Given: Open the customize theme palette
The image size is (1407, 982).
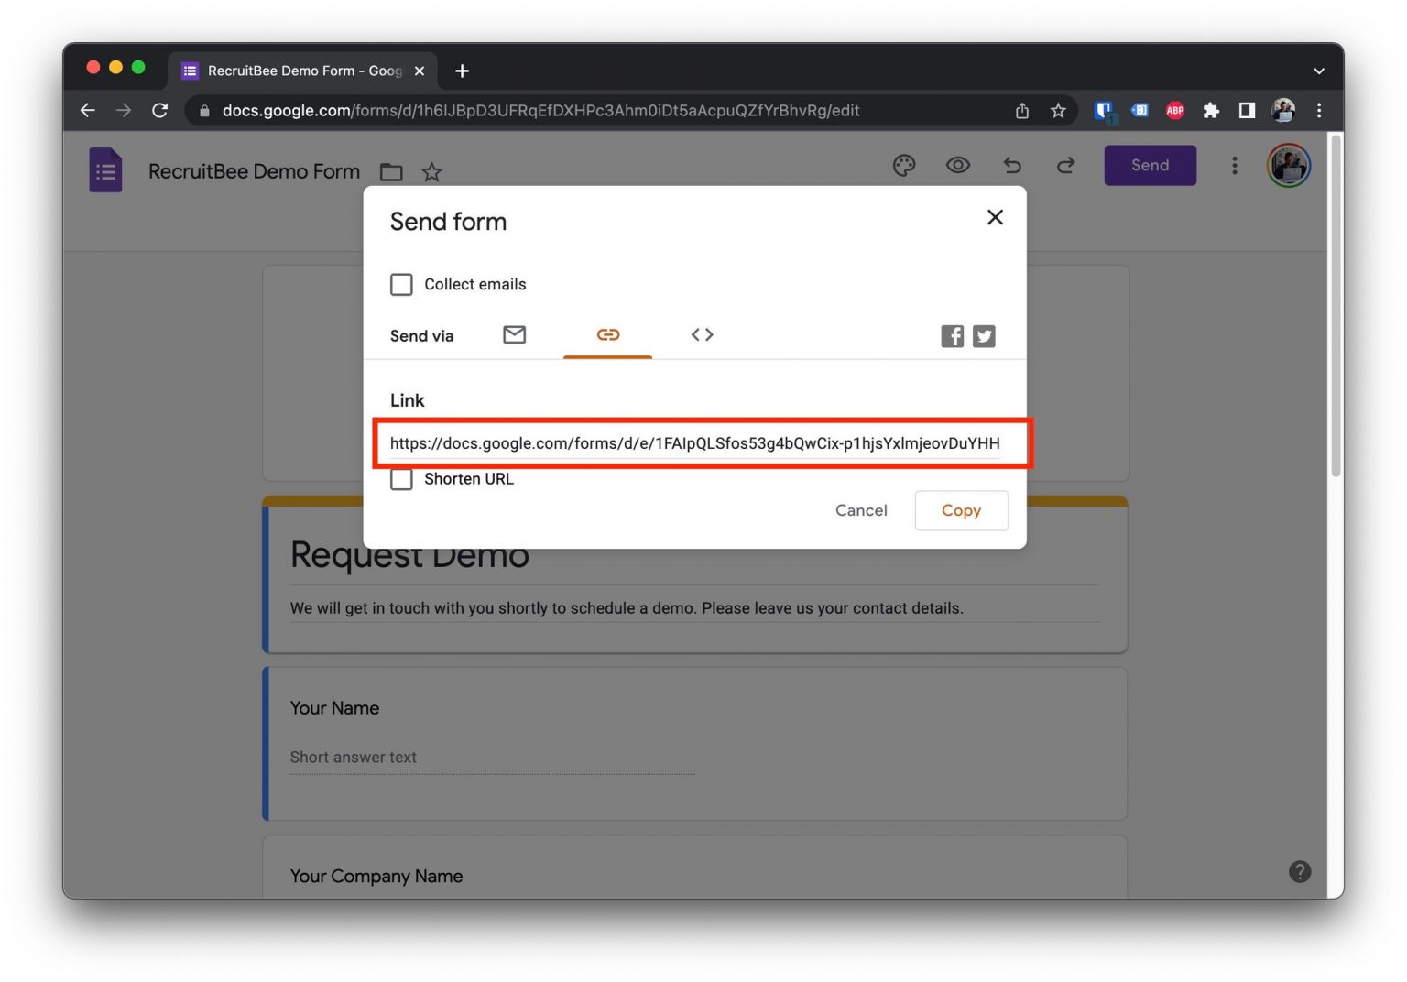Looking at the screenshot, I should 903,166.
